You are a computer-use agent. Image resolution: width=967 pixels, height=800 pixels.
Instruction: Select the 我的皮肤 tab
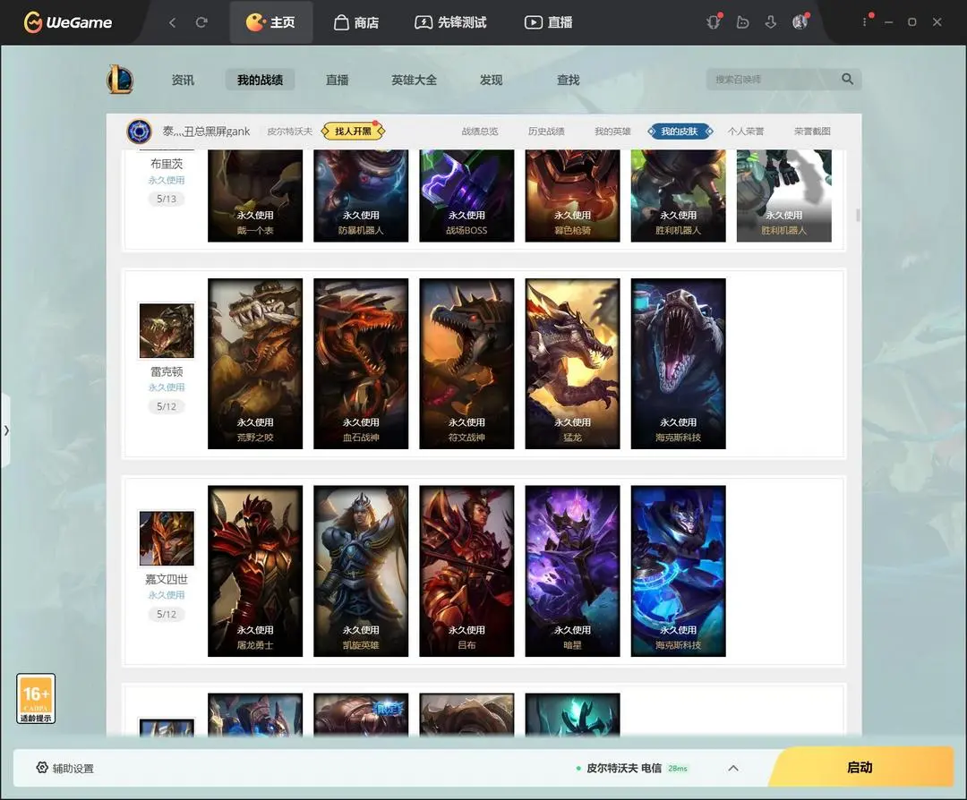tap(680, 132)
